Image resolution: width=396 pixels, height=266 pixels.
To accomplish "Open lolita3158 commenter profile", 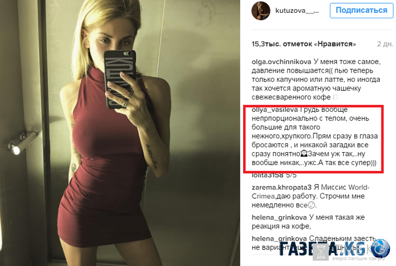I will point(267,175).
